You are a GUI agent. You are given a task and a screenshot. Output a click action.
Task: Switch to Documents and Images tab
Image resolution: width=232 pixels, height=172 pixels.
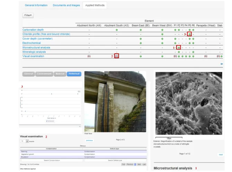[x=66, y=5]
